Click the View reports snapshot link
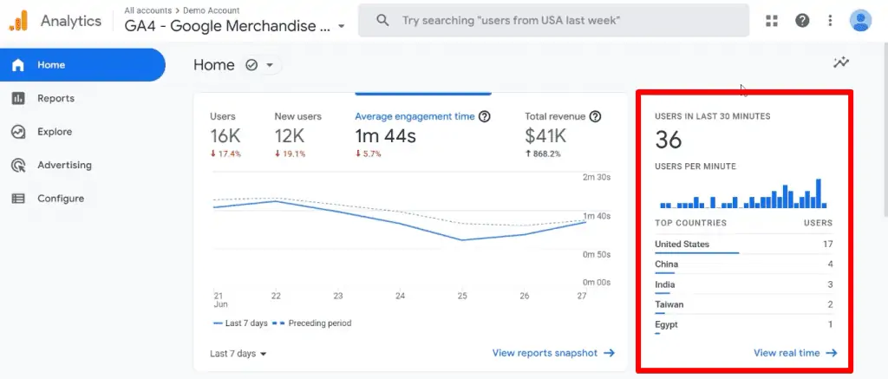The width and height of the screenshot is (888, 379). click(553, 353)
